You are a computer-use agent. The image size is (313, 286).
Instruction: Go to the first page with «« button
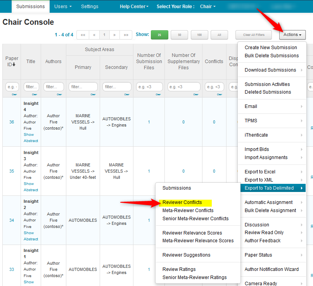coord(83,35)
